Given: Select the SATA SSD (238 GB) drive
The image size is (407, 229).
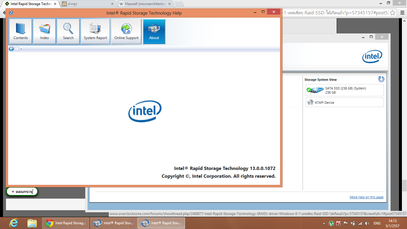Looking at the screenshot, I should 345,90.
